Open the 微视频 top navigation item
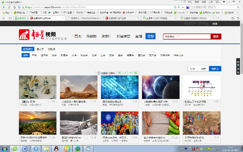Image resolution: width=243 pixels, height=152 pixels. [x=92, y=36]
